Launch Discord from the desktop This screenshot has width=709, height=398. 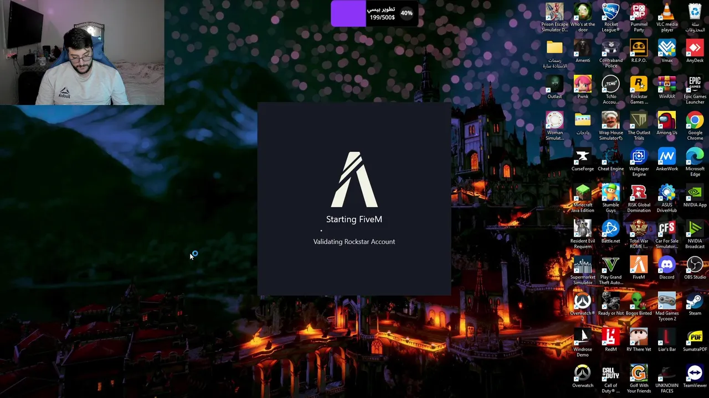pos(667,268)
